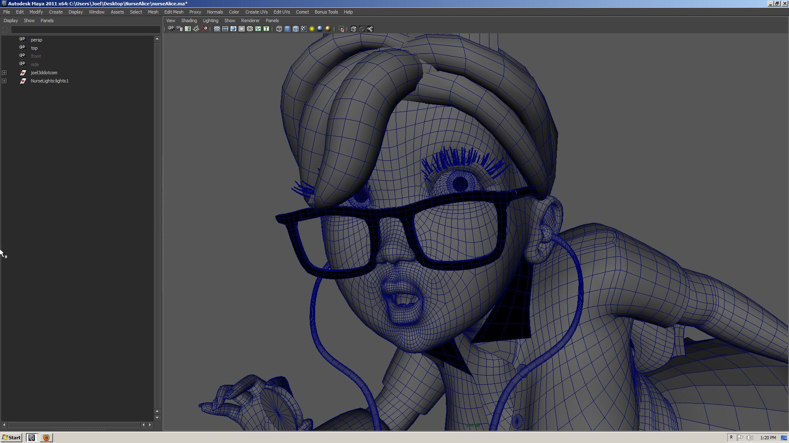Click the X-Ray Active Components icon
The width and height of the screenshot is (789, 443).
point(362,29)
